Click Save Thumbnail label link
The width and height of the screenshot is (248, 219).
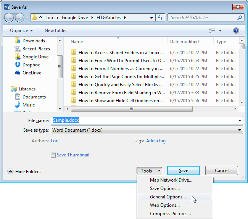pyautogui.click(x=73, y=155)
